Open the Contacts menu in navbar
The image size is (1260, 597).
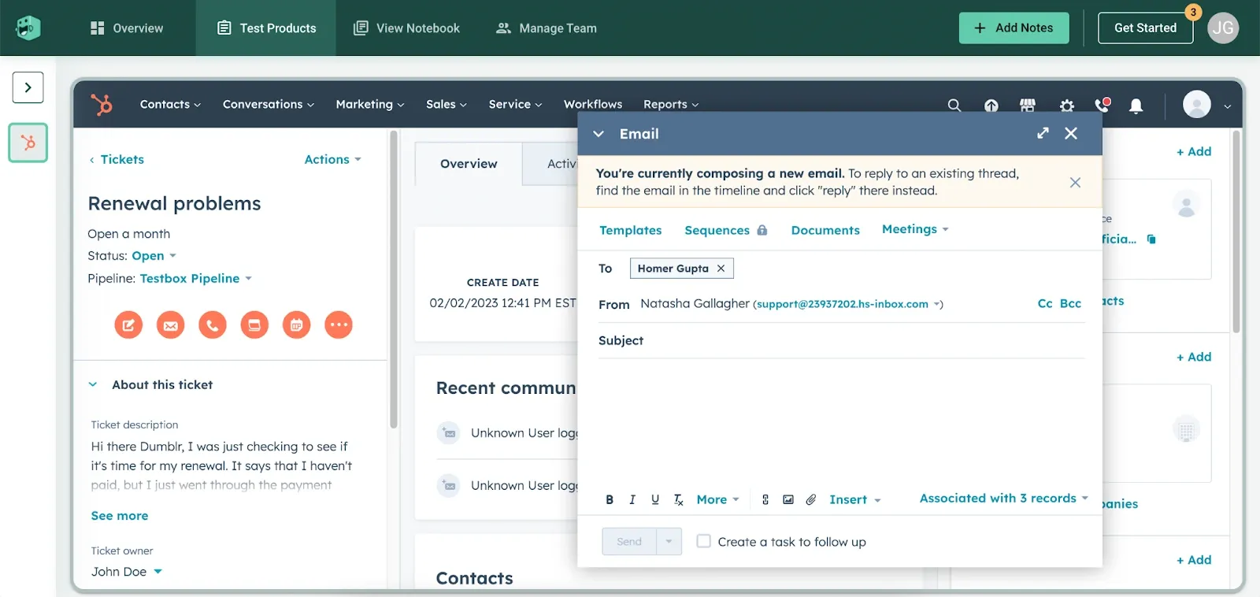click(170, 104)
